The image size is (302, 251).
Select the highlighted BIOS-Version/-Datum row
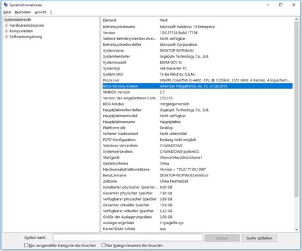[198, 86]
